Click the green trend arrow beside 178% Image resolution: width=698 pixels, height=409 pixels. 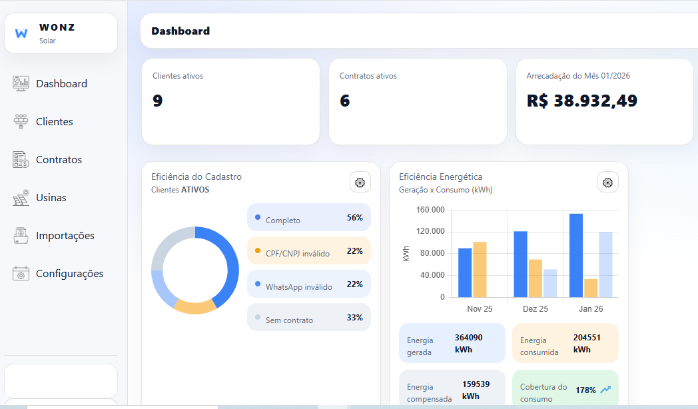pyautogui.click(x=605, y=388)
